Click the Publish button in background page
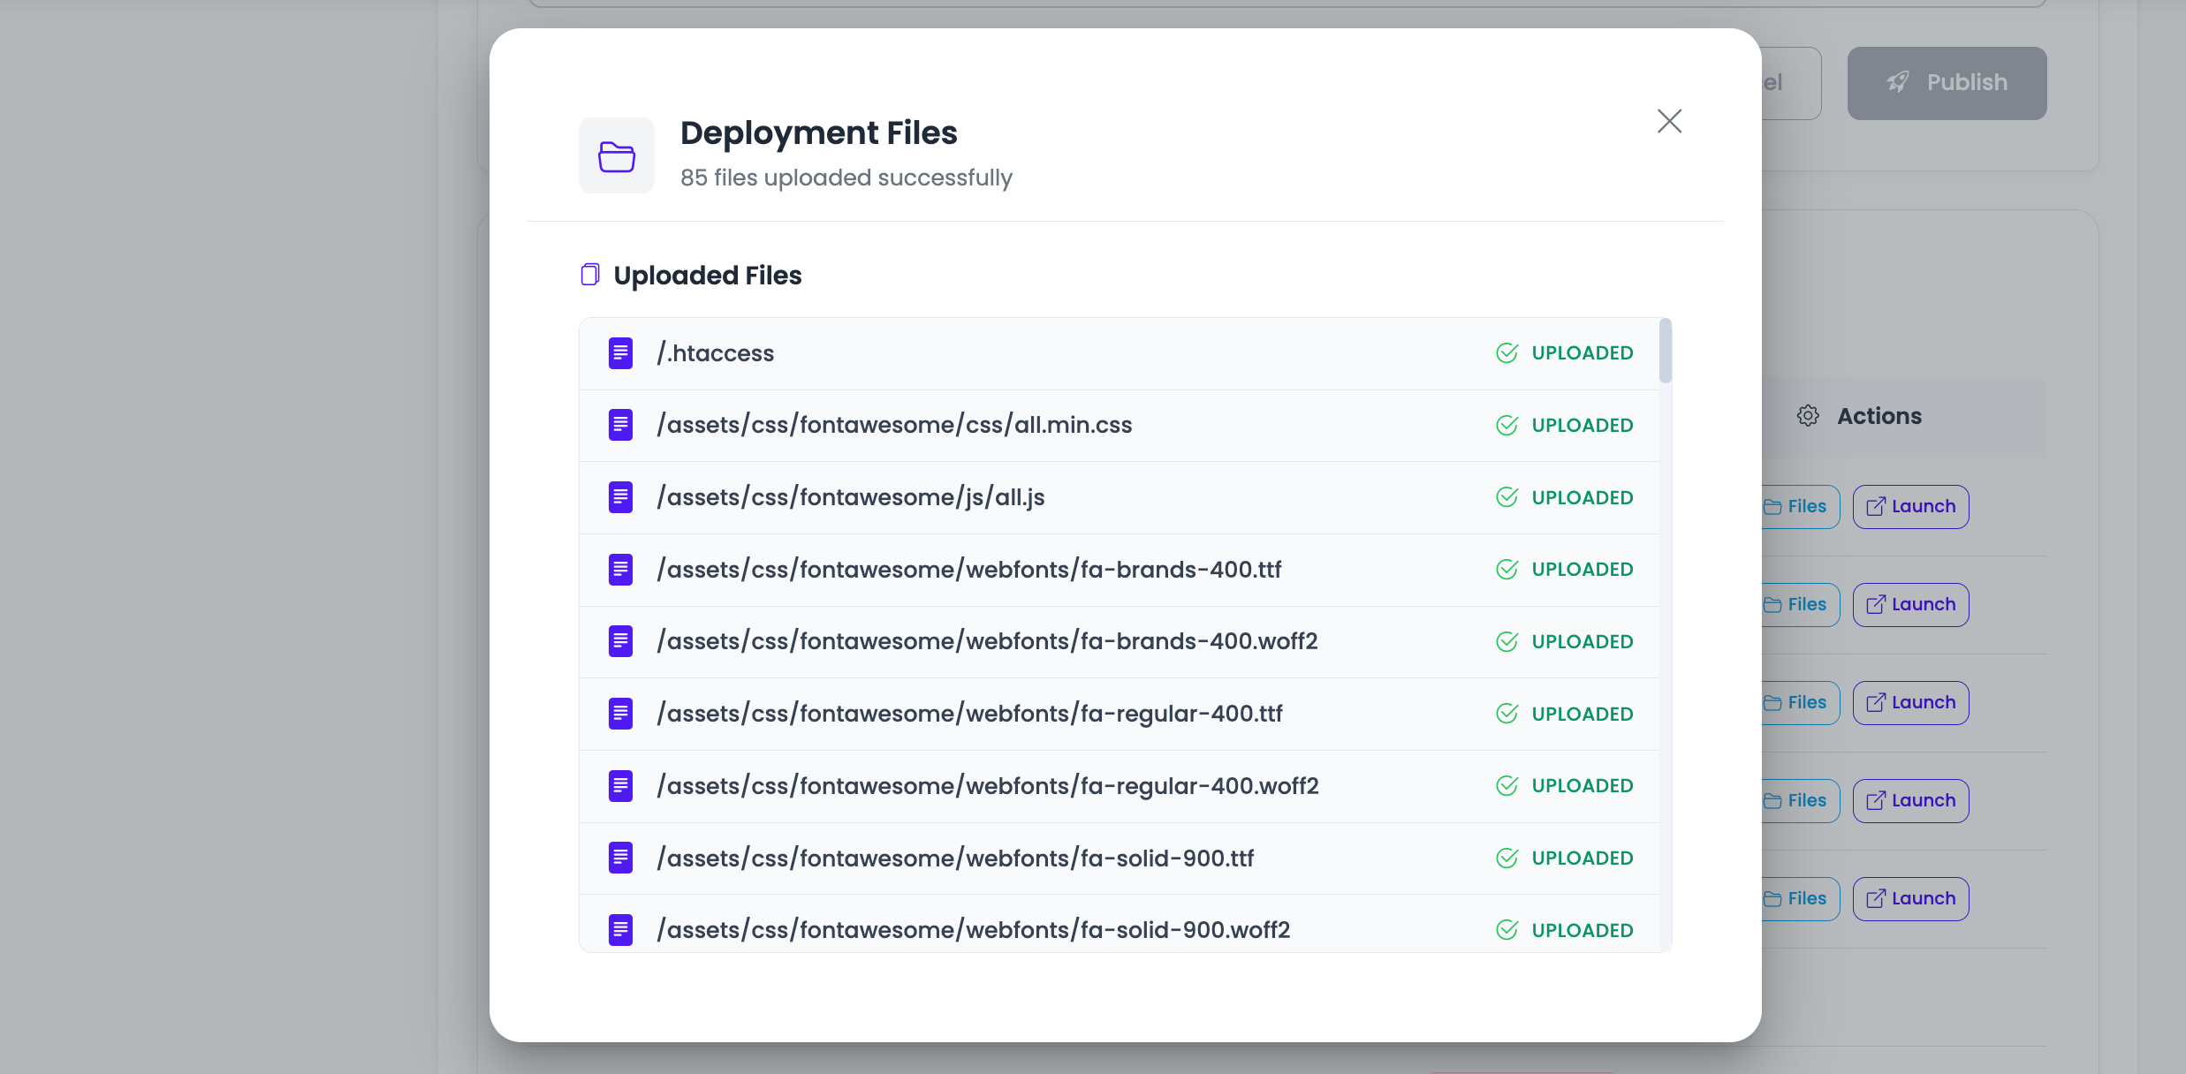This screenshot has width=2186, height=1074. point(1947,83)
